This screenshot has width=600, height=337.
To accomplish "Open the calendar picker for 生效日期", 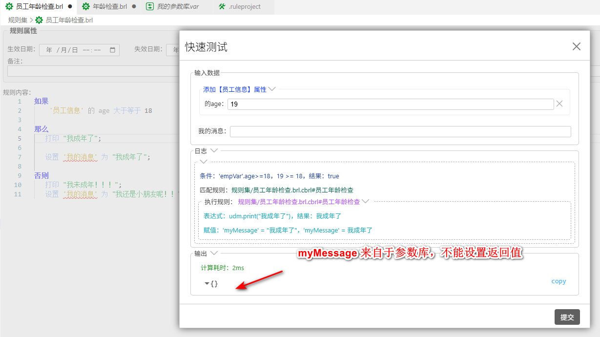I will [x=113, y=50].
